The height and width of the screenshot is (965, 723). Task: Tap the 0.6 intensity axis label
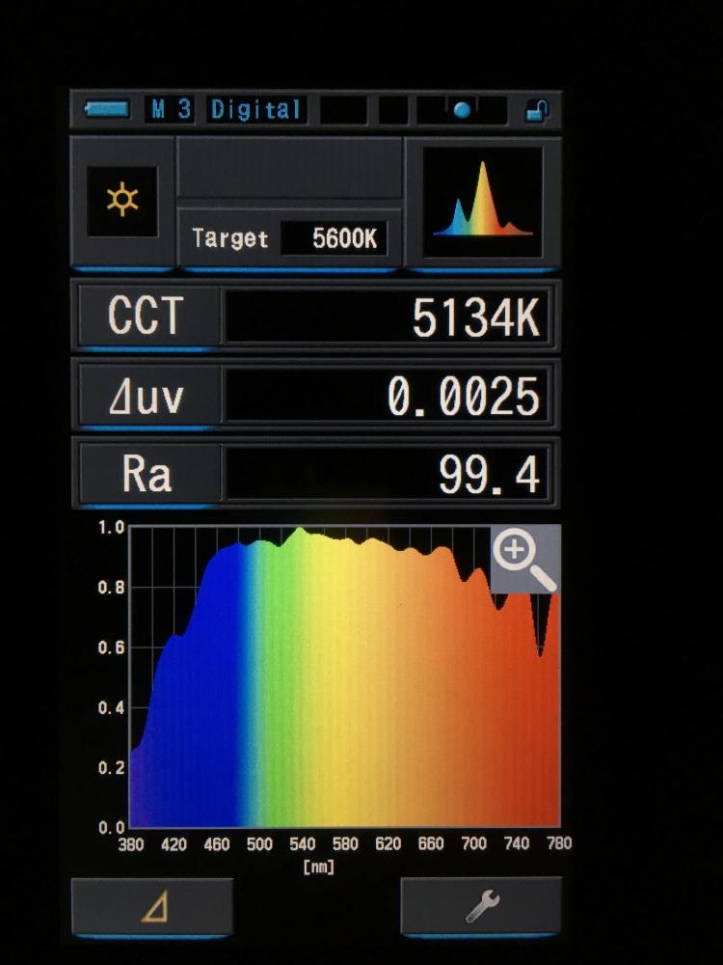(111, 648)
